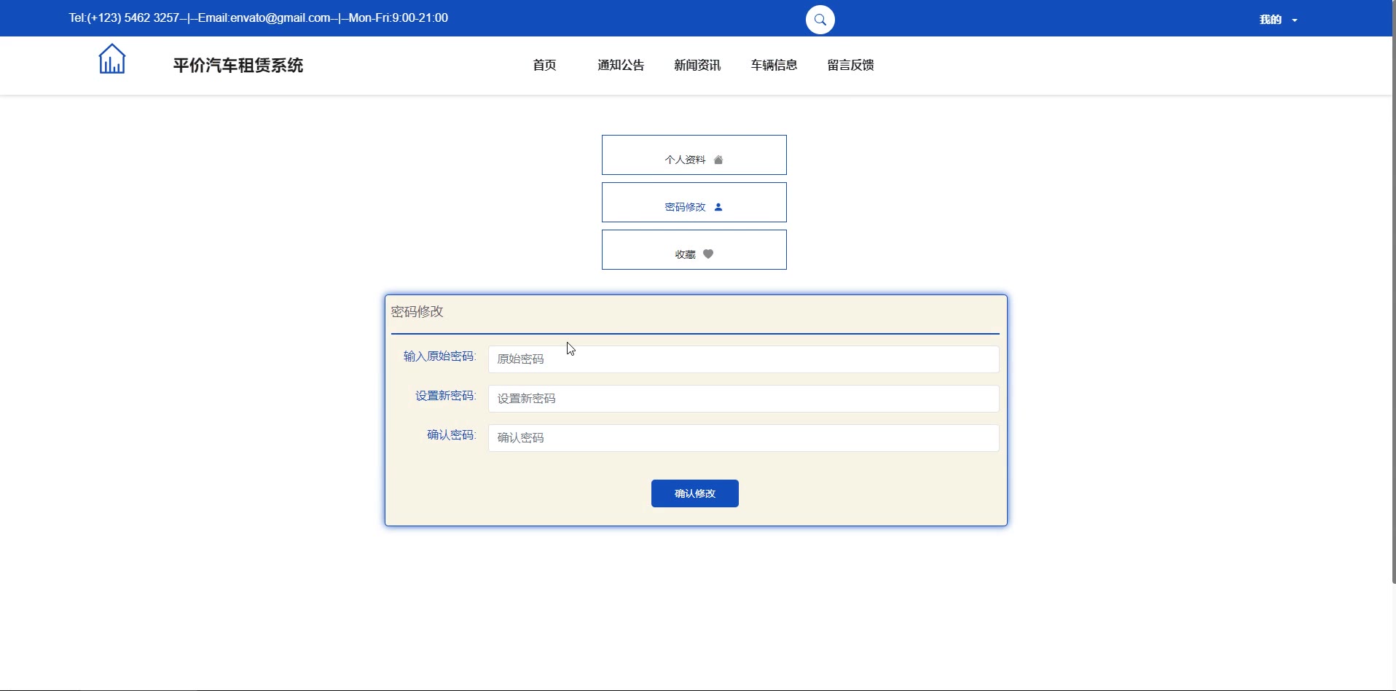This screenshot has width=1396, height=691.
Task: Click the person icon beside 密码修改
Action: (718, 207)
